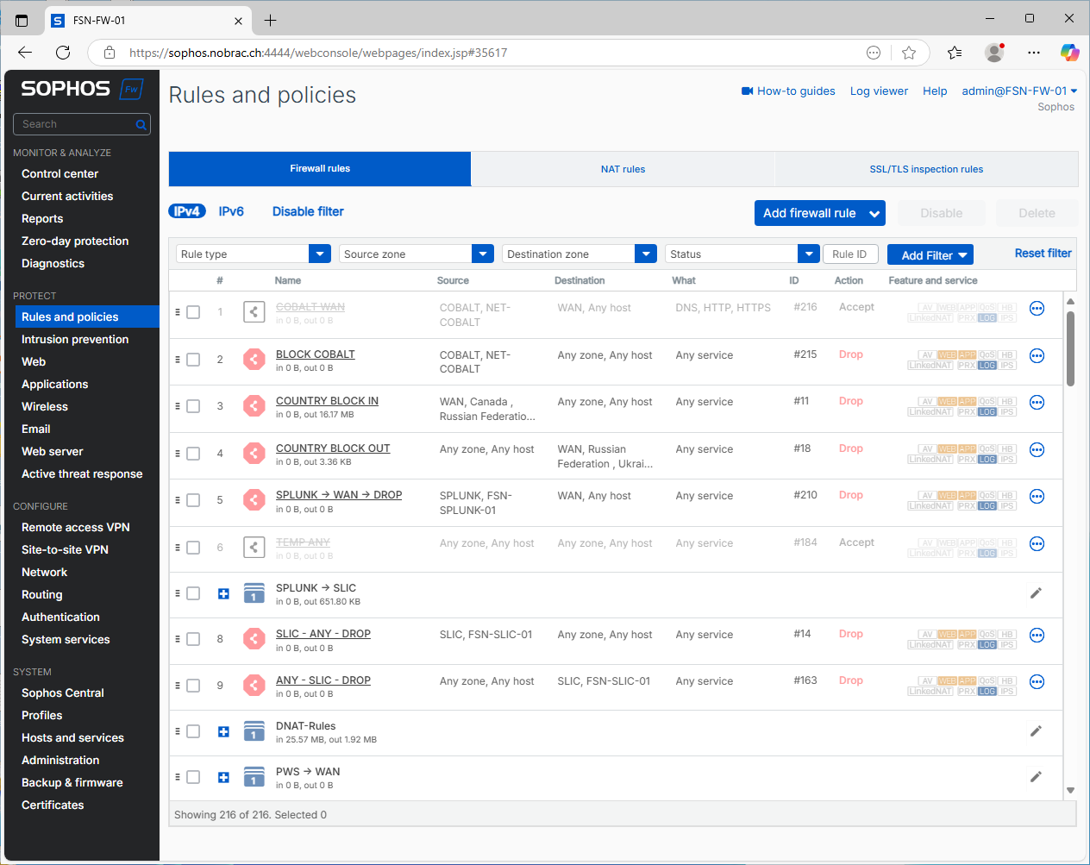Add this page to browser favorites
The height and width of the screenshot is (865, 1090).
click(909, 53)
